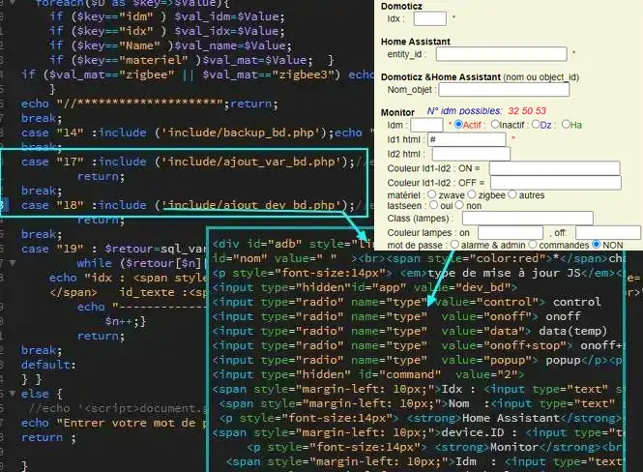
Task: Click the case "14" include backup_bd.php line
Action: (197, 133)
